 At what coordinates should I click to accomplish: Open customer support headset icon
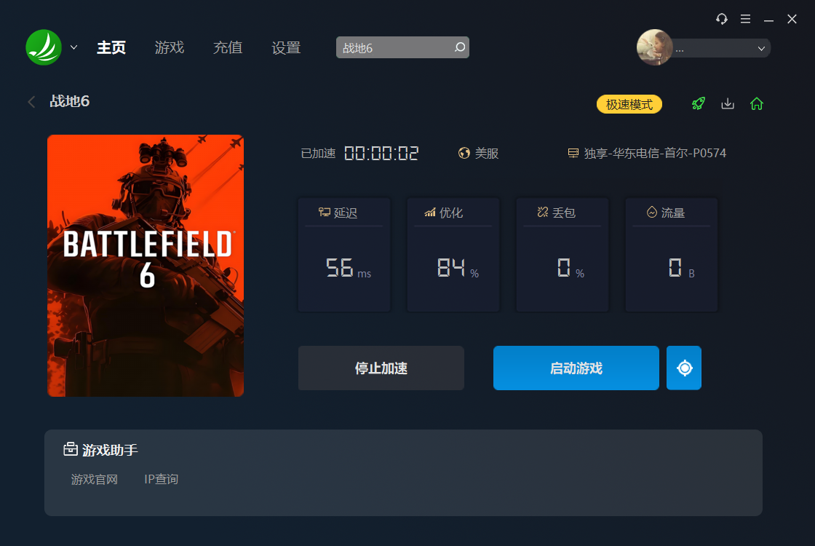(x=721, y=19)
